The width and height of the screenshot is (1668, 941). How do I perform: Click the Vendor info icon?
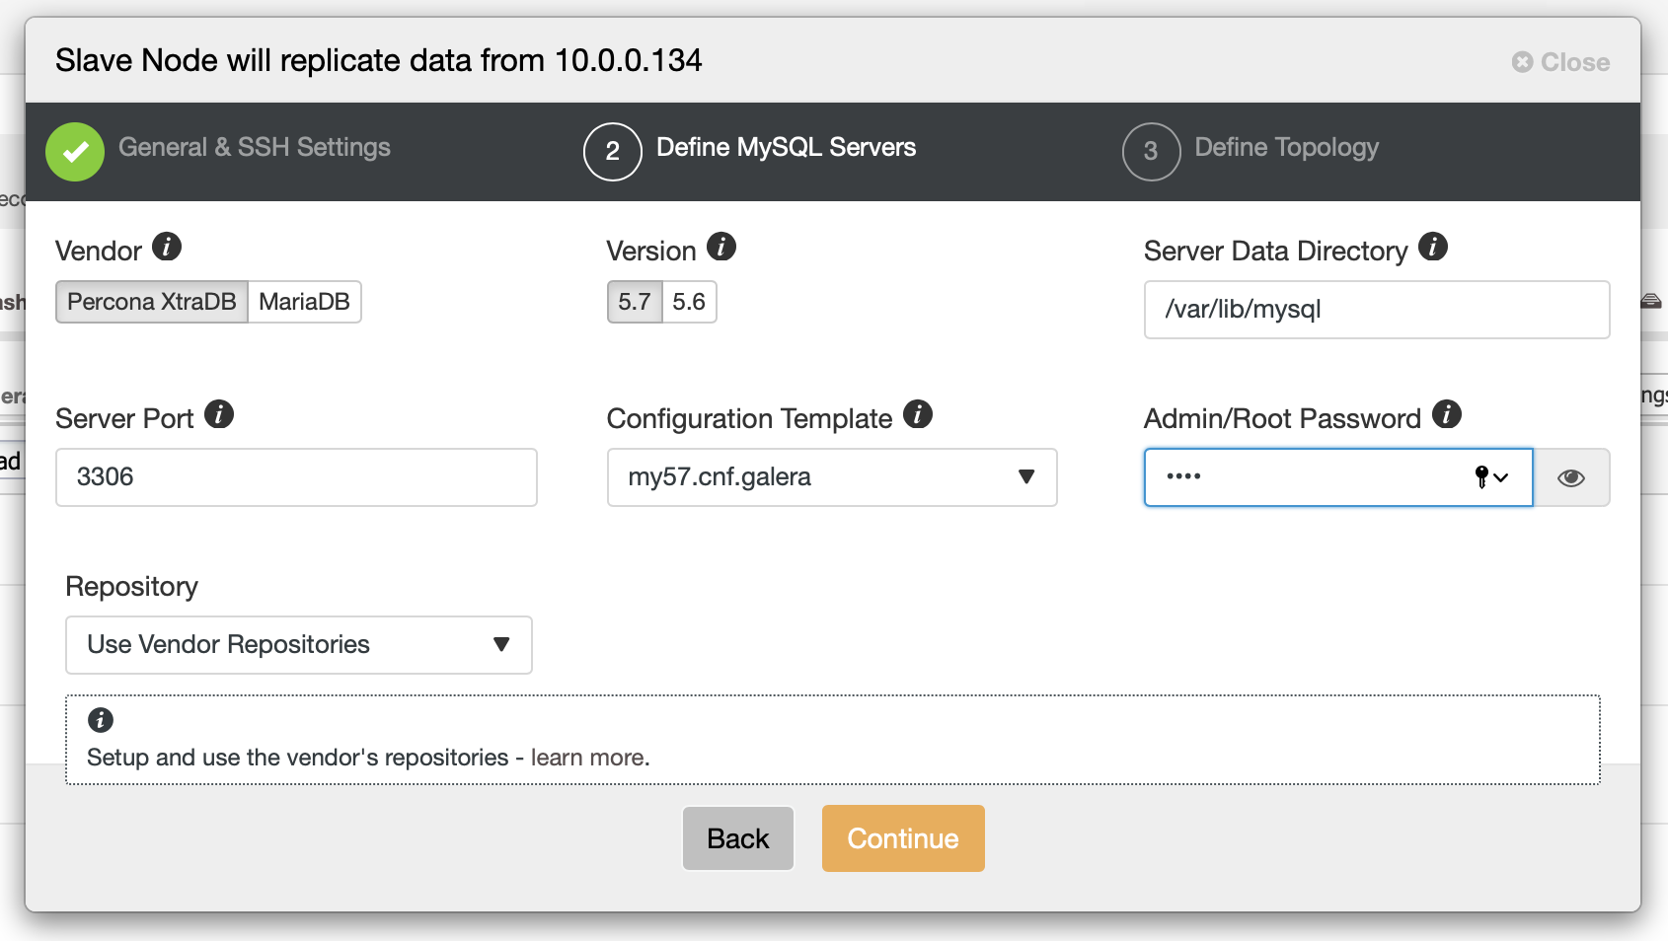[167, 247]
